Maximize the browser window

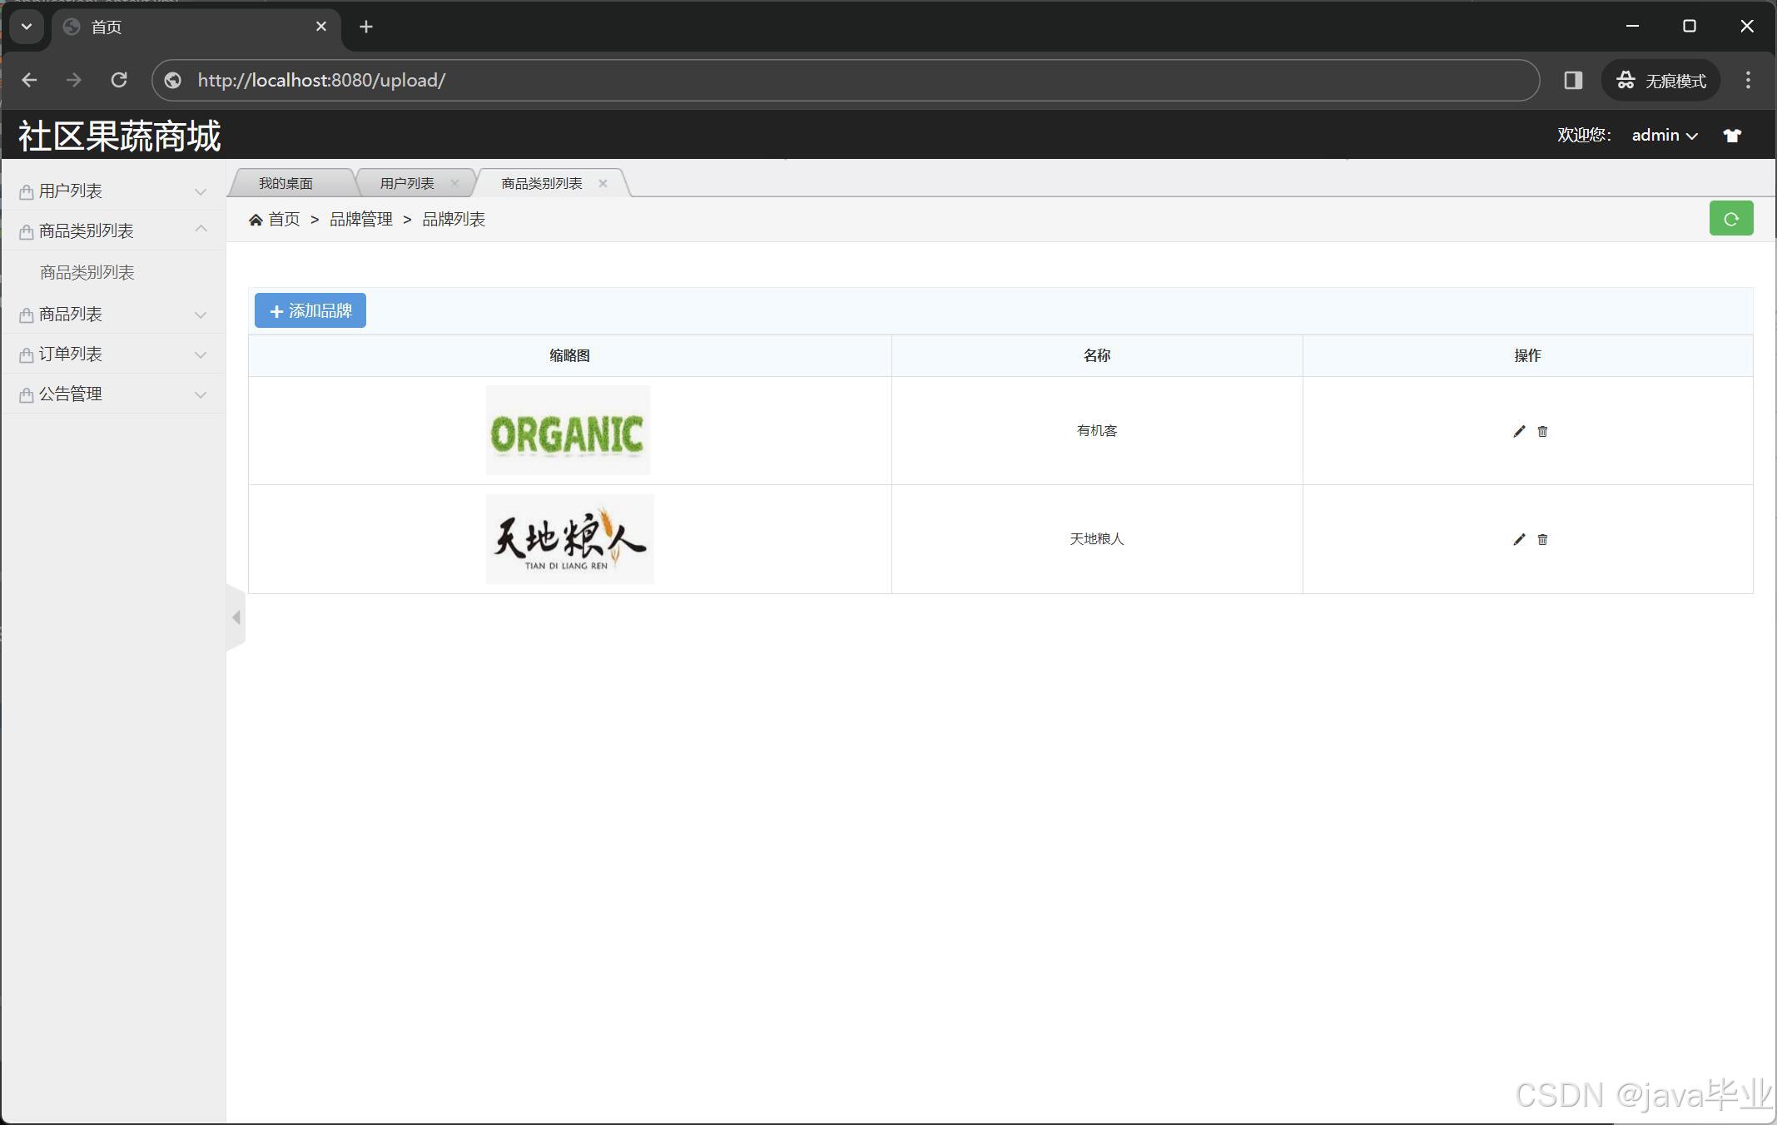1690,27
